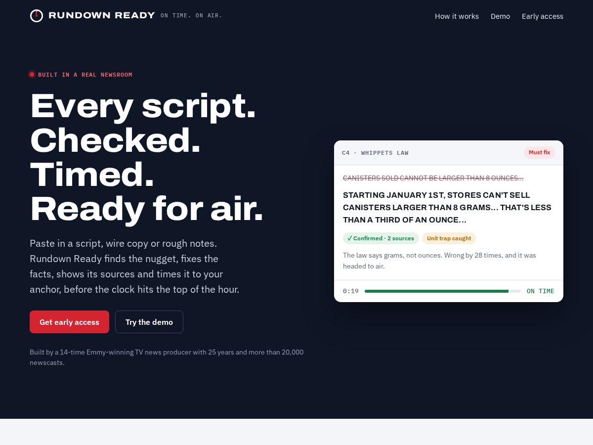Viewport: 593px width, 445px height.
Task: Click the 0:19 timing value
Action: (351, 291)
